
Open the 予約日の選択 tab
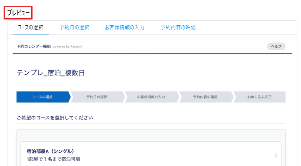(x=74, y=28)
